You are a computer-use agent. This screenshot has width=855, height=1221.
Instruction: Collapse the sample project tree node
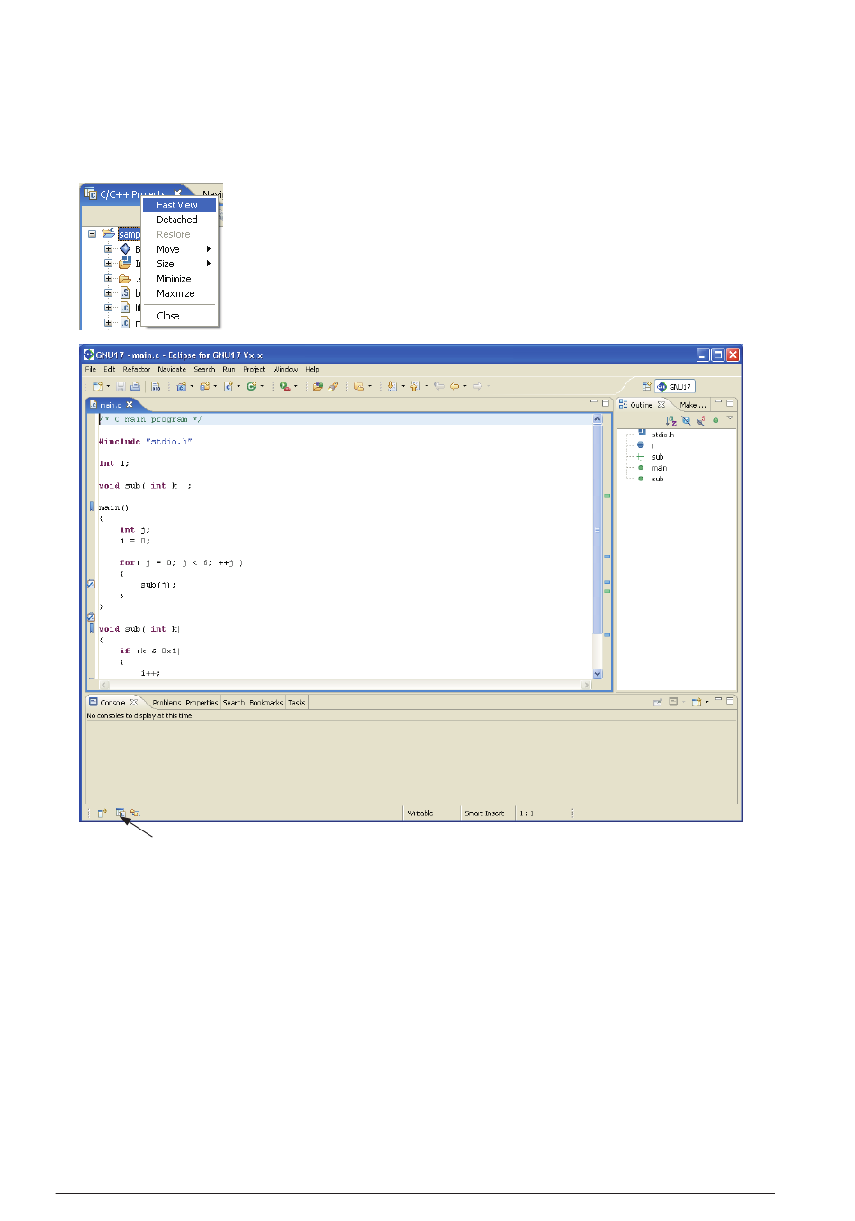pos(92,234)
